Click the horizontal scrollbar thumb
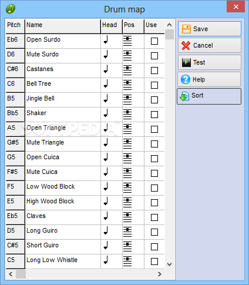Viewport: 249px width, 285px height. click(21, 274)
